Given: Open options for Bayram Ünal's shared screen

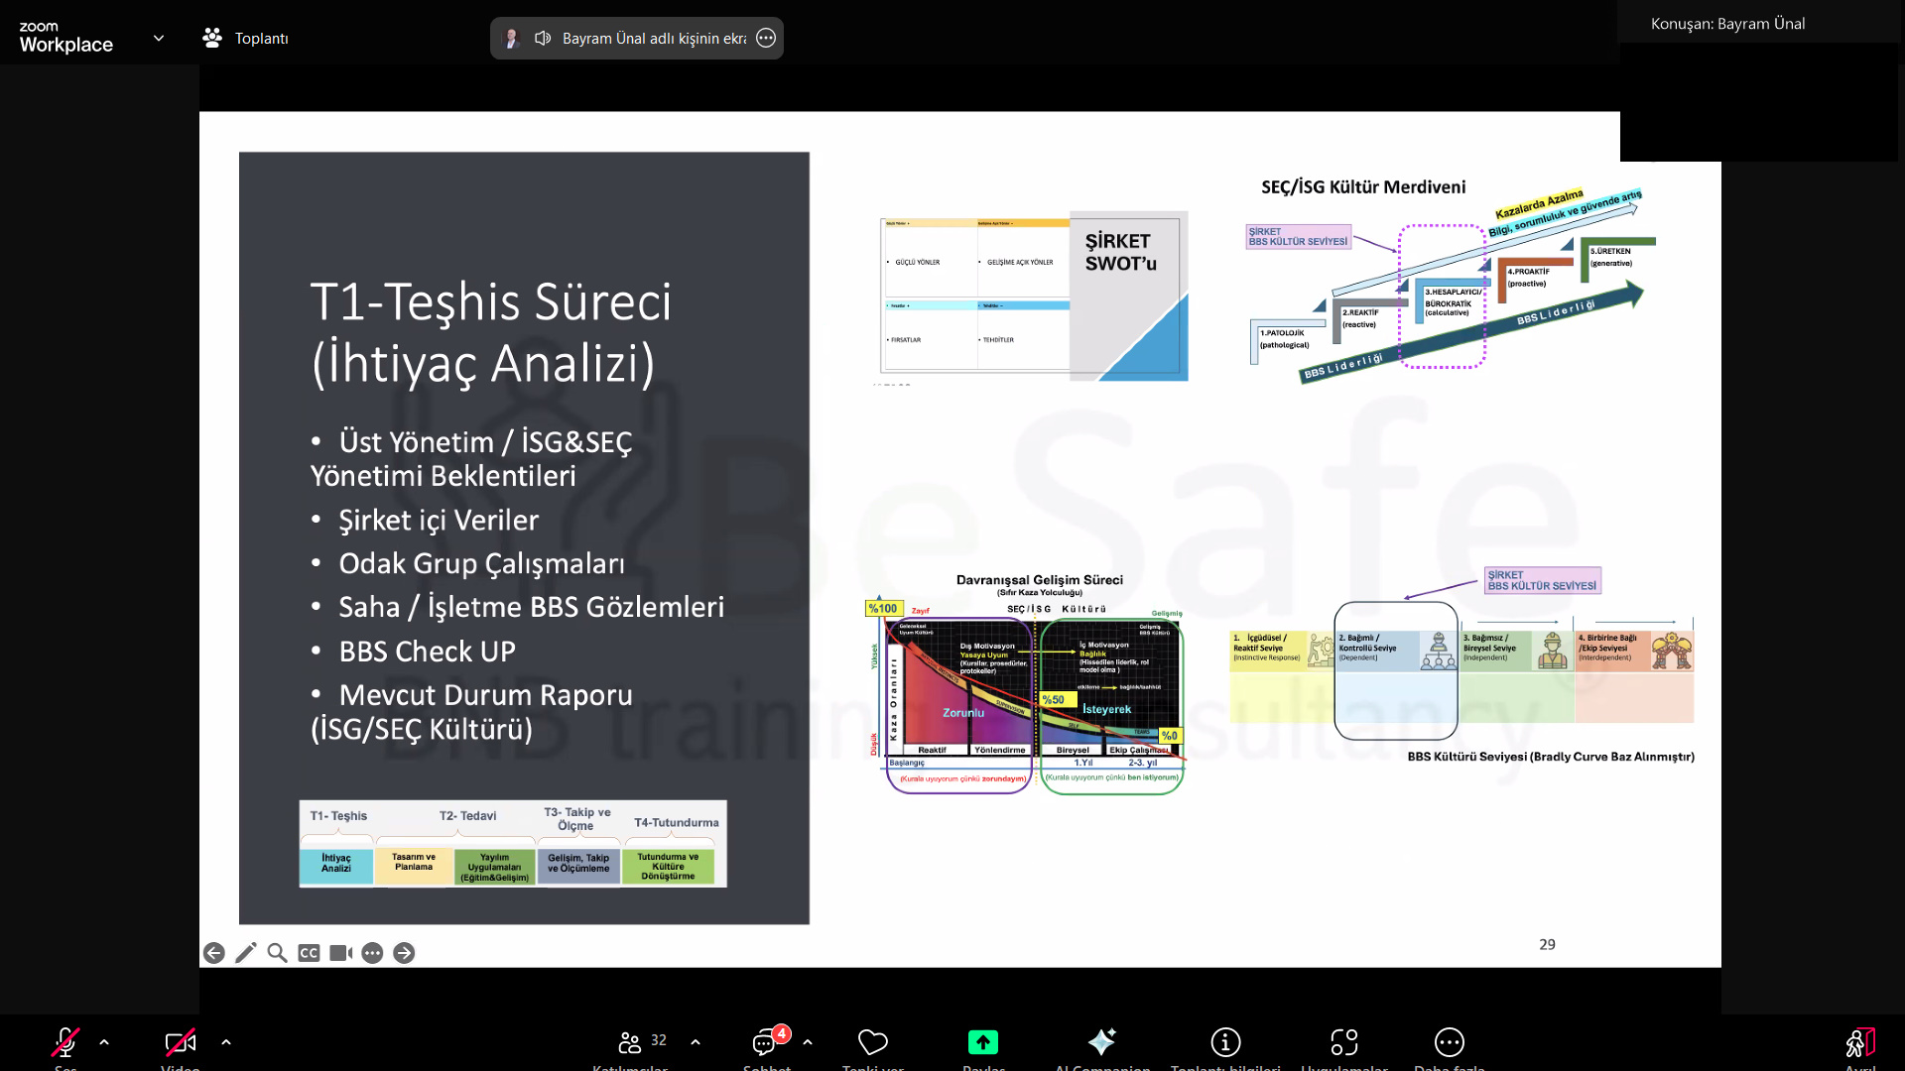Looking at the screenshot, I should coord(766,38).
